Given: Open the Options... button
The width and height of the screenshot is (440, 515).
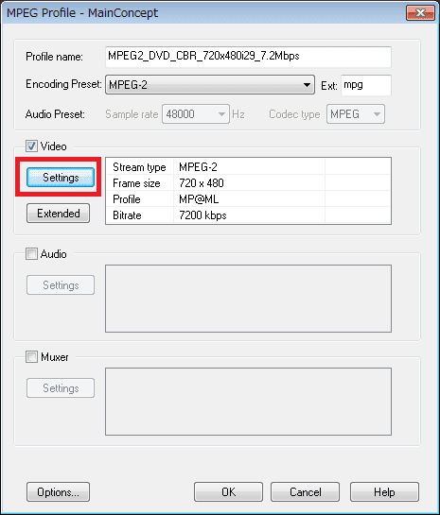Looking at the screenshot, I should (59, 491).
